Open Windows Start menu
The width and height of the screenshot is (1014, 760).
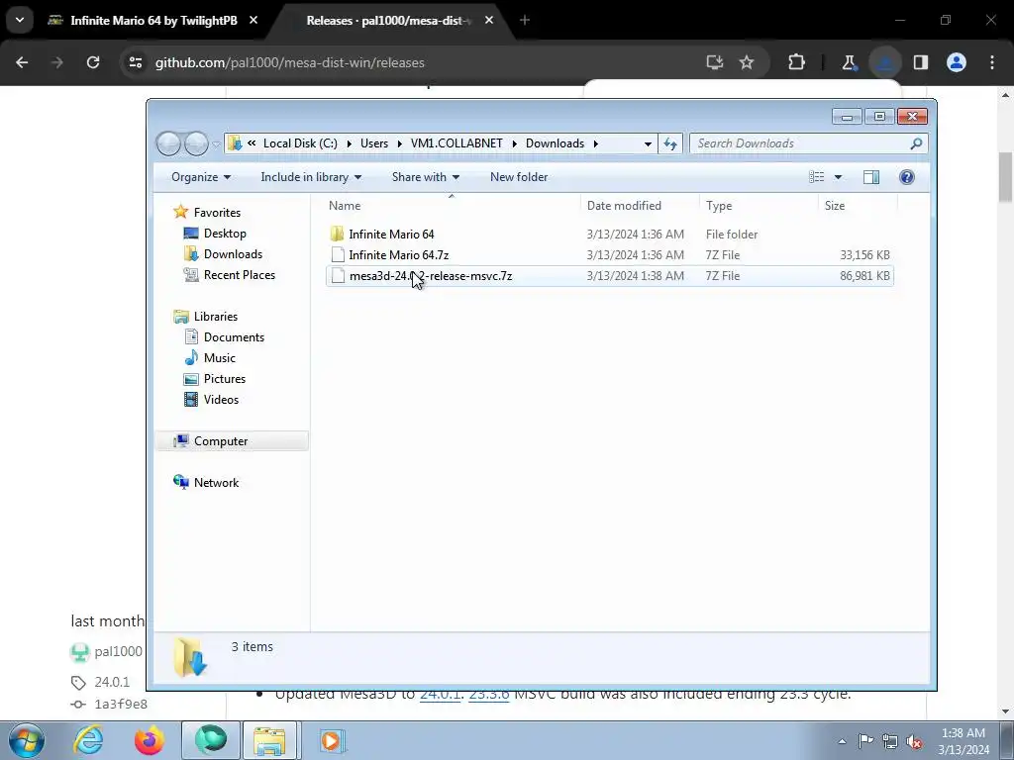(x=27, y=740)
